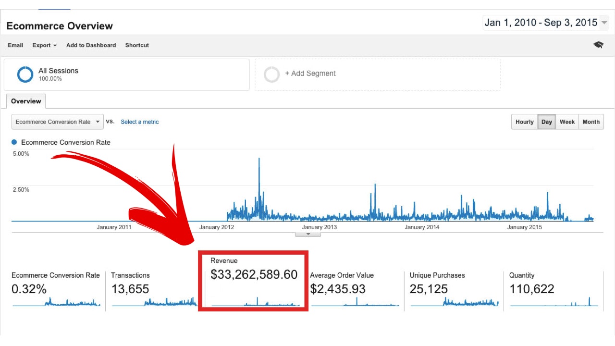The height and width of the screenshot is (346, 615).
Task: Switch graph granularity to Month
Action: 591,122
